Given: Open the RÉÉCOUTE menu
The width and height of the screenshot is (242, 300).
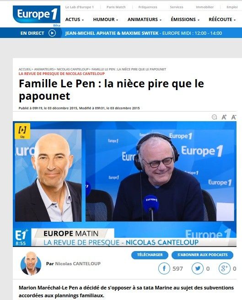Looking at the screenshot, I should 222,20.
